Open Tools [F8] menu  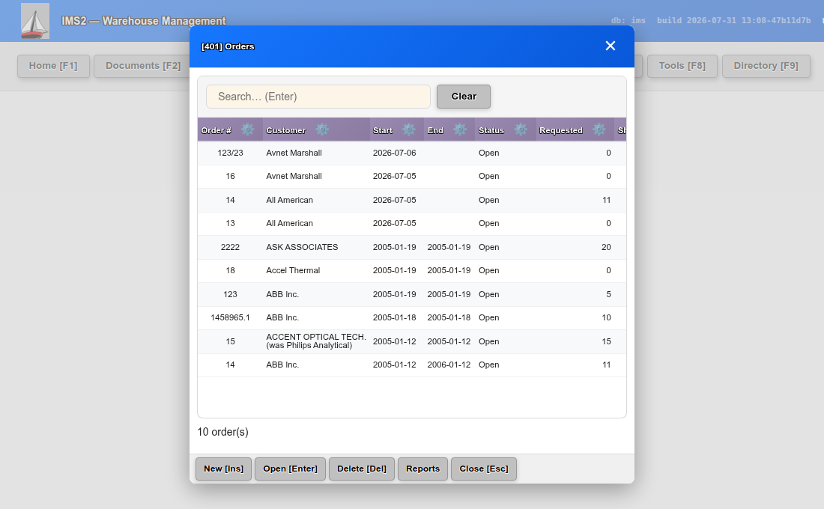pyautogui.click(x=682, y=66)
